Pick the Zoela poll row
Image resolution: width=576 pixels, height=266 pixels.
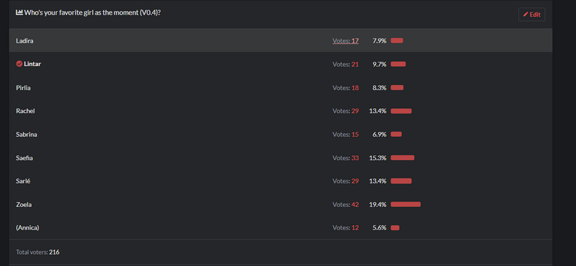(x=281, y=204)
